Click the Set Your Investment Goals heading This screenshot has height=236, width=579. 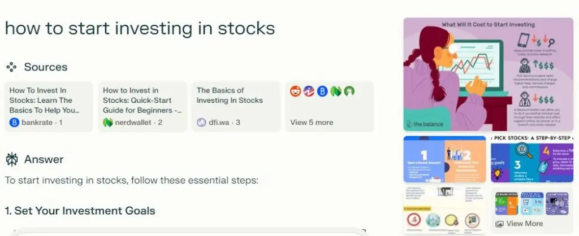[x=80, y=211]
